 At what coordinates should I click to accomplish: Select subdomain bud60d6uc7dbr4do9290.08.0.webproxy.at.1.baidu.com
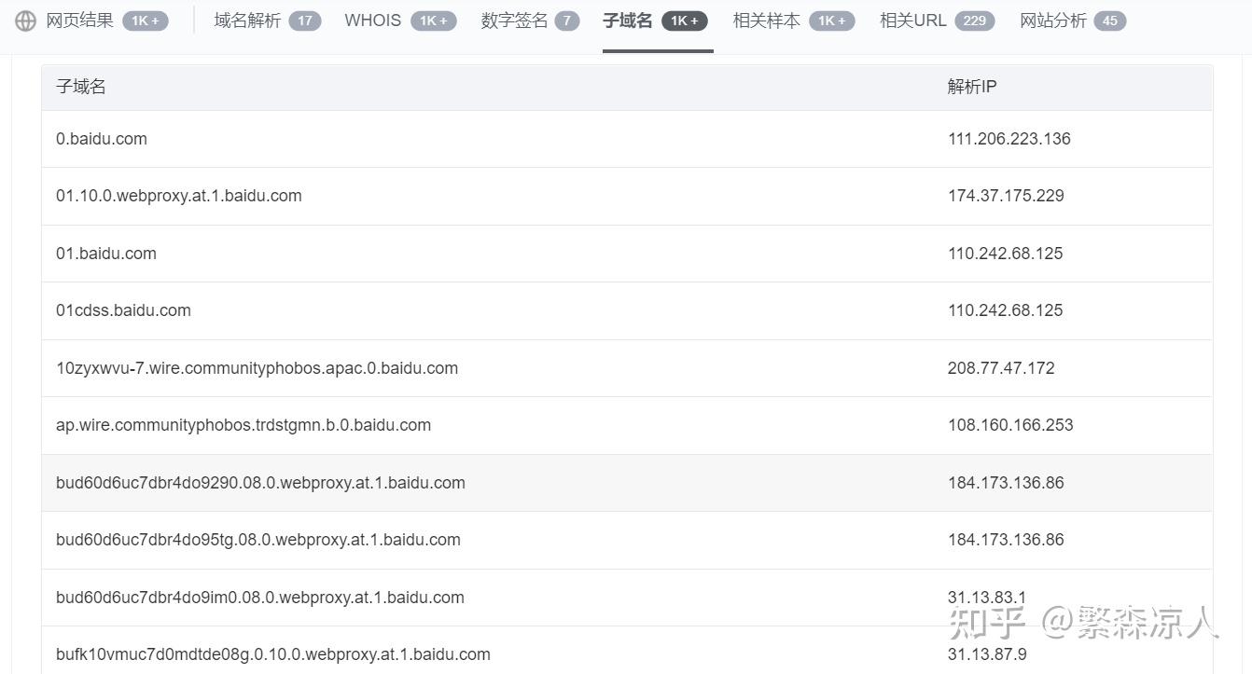260,483
